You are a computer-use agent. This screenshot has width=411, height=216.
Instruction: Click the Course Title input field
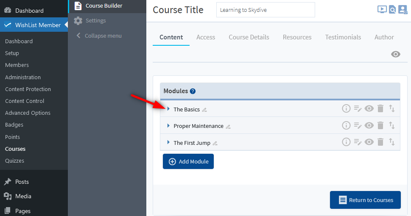(266, 10)
